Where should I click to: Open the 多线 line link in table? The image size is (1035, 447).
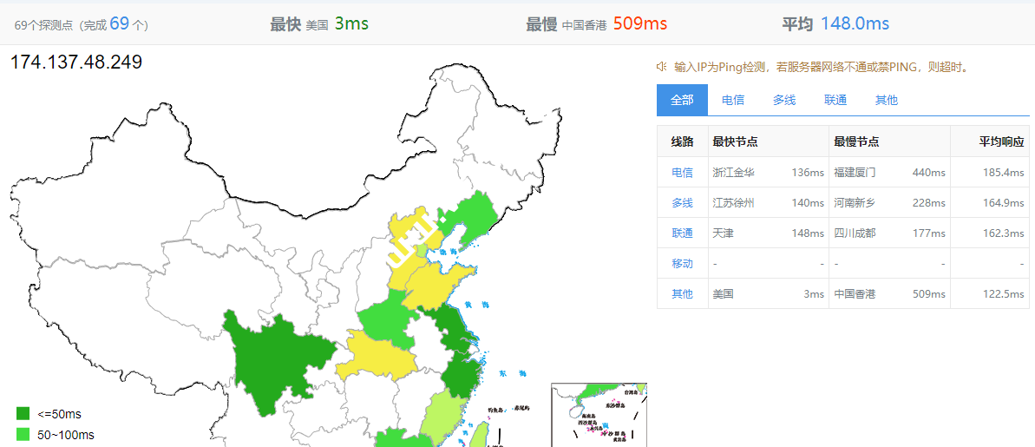683,203
